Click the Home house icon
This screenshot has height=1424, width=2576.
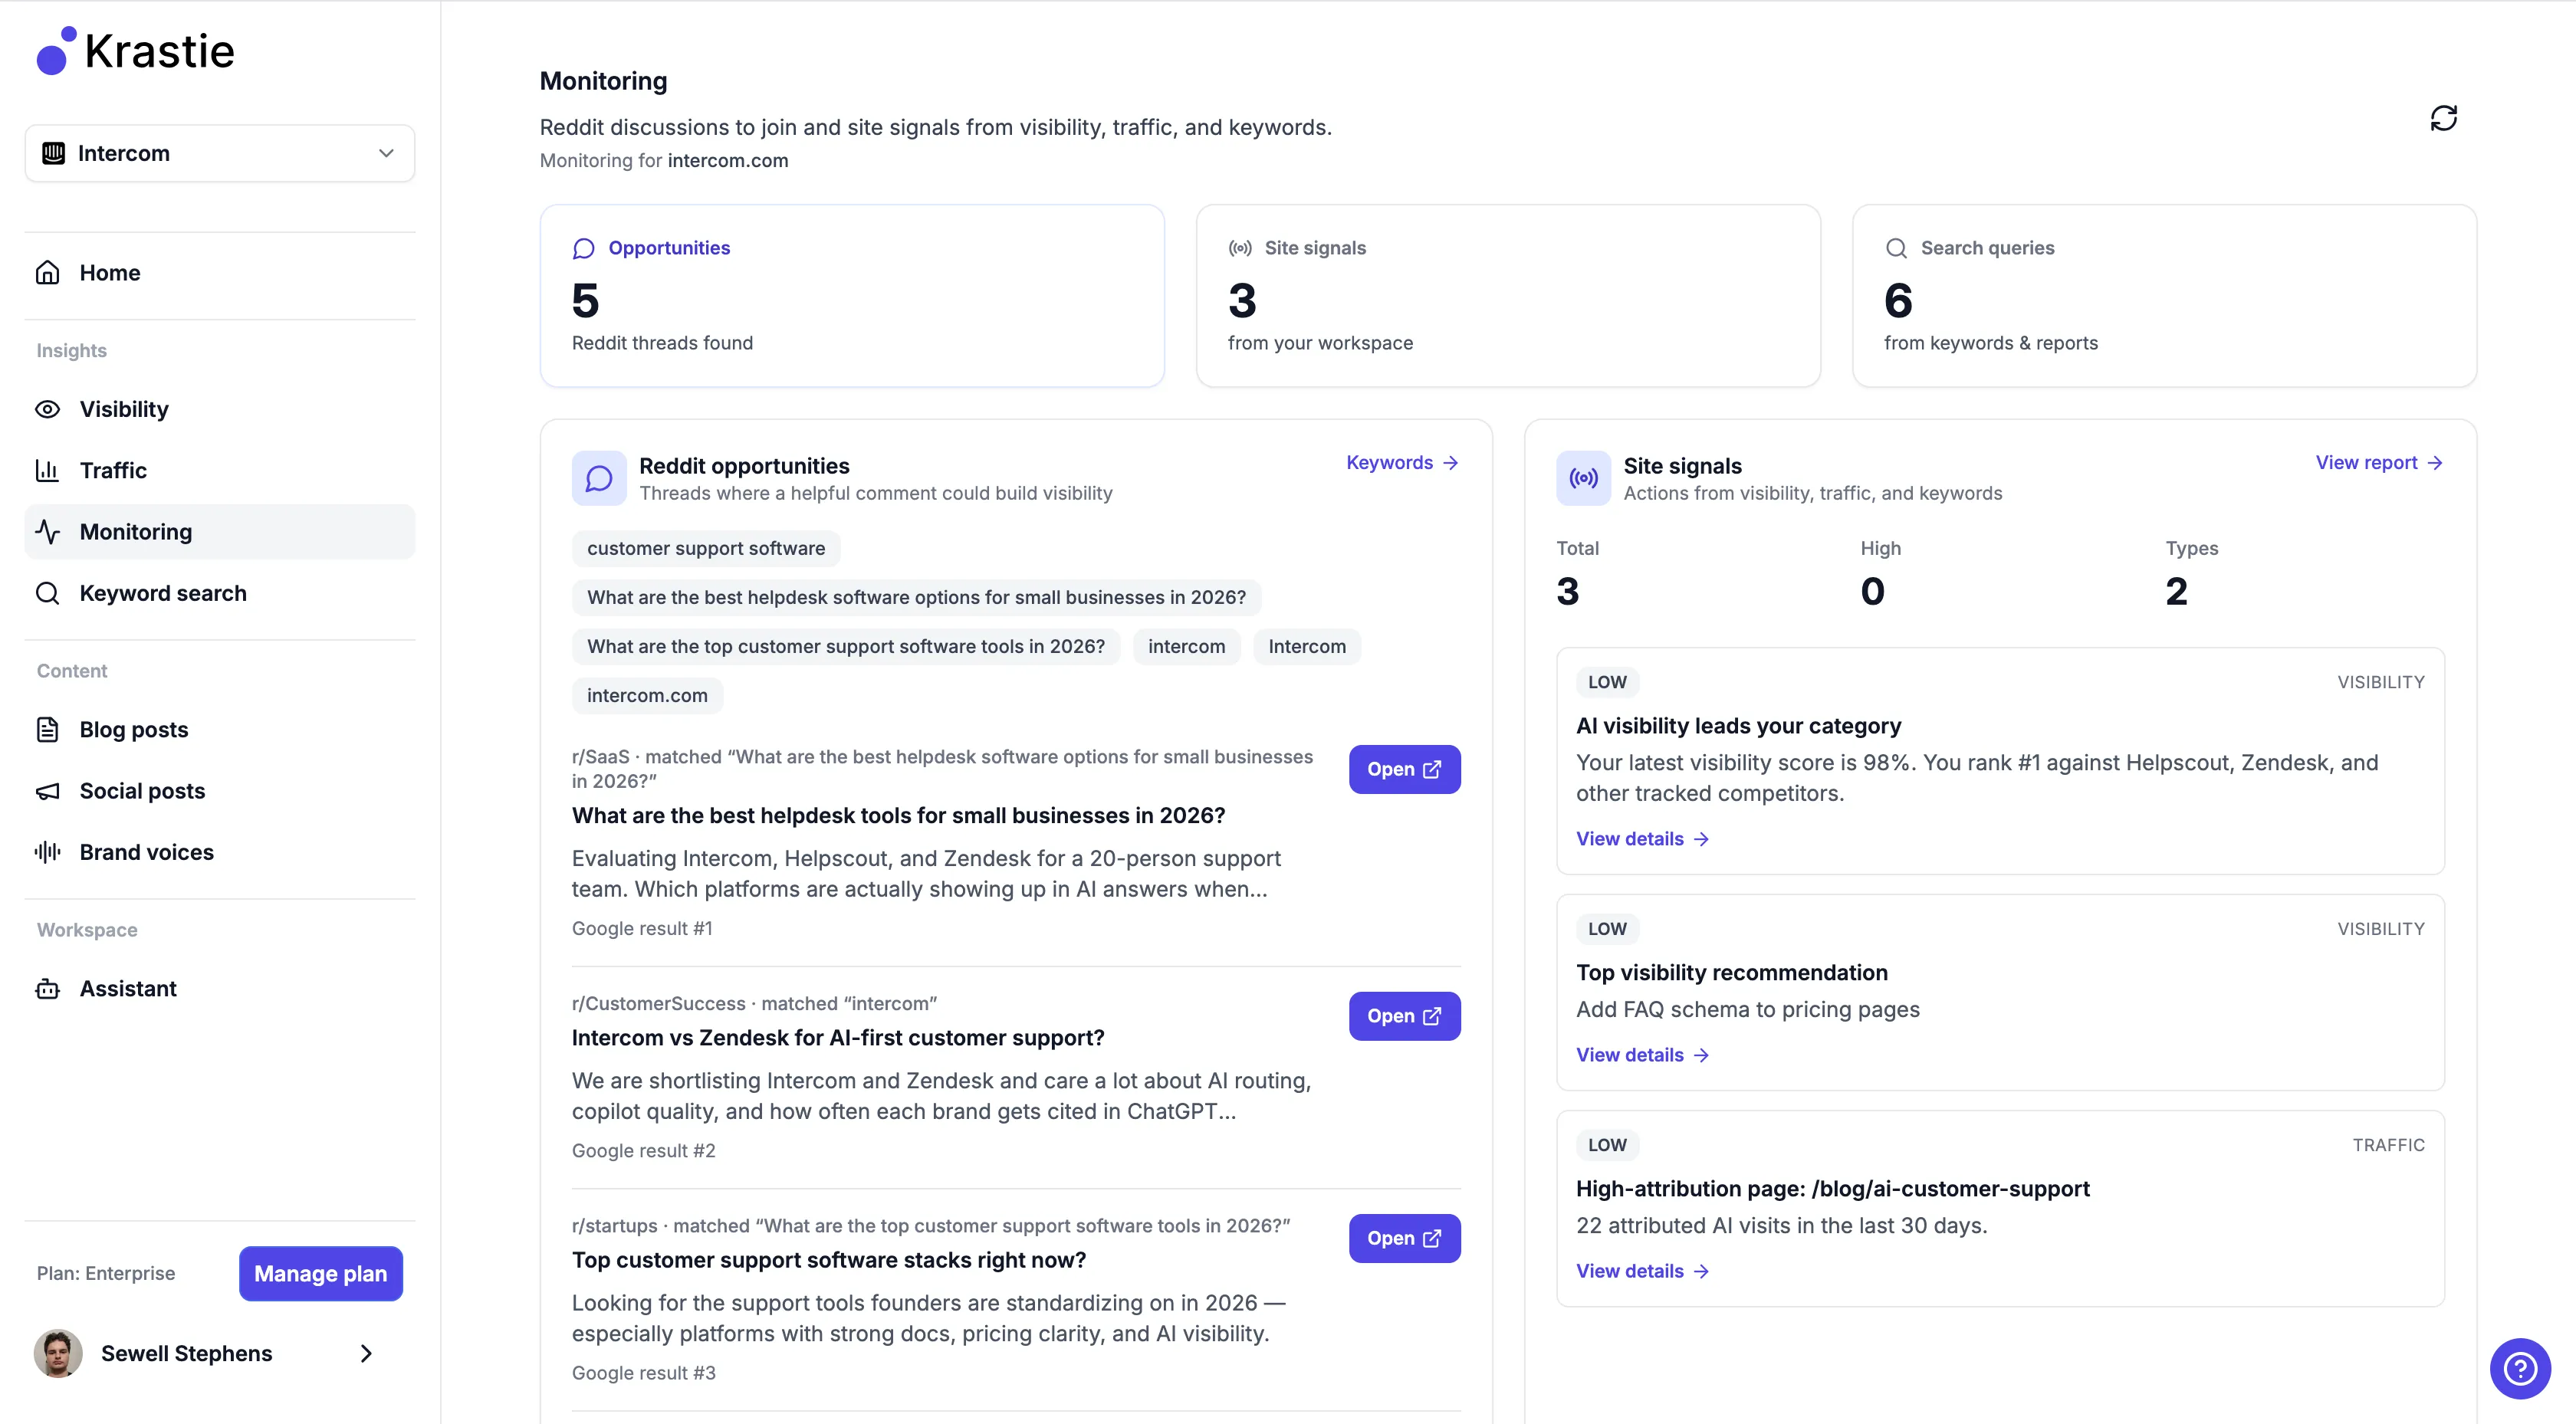pyautogui.click(x=48, y=273)
